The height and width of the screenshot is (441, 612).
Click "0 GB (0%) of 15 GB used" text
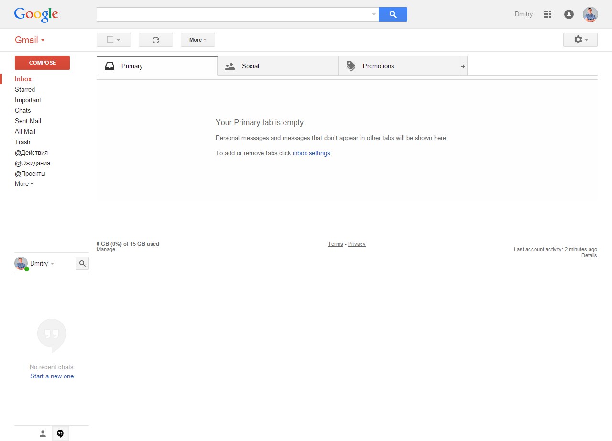coord(128,244)
